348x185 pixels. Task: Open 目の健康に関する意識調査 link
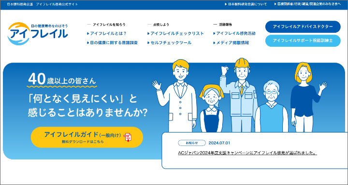tap(113, 43)
